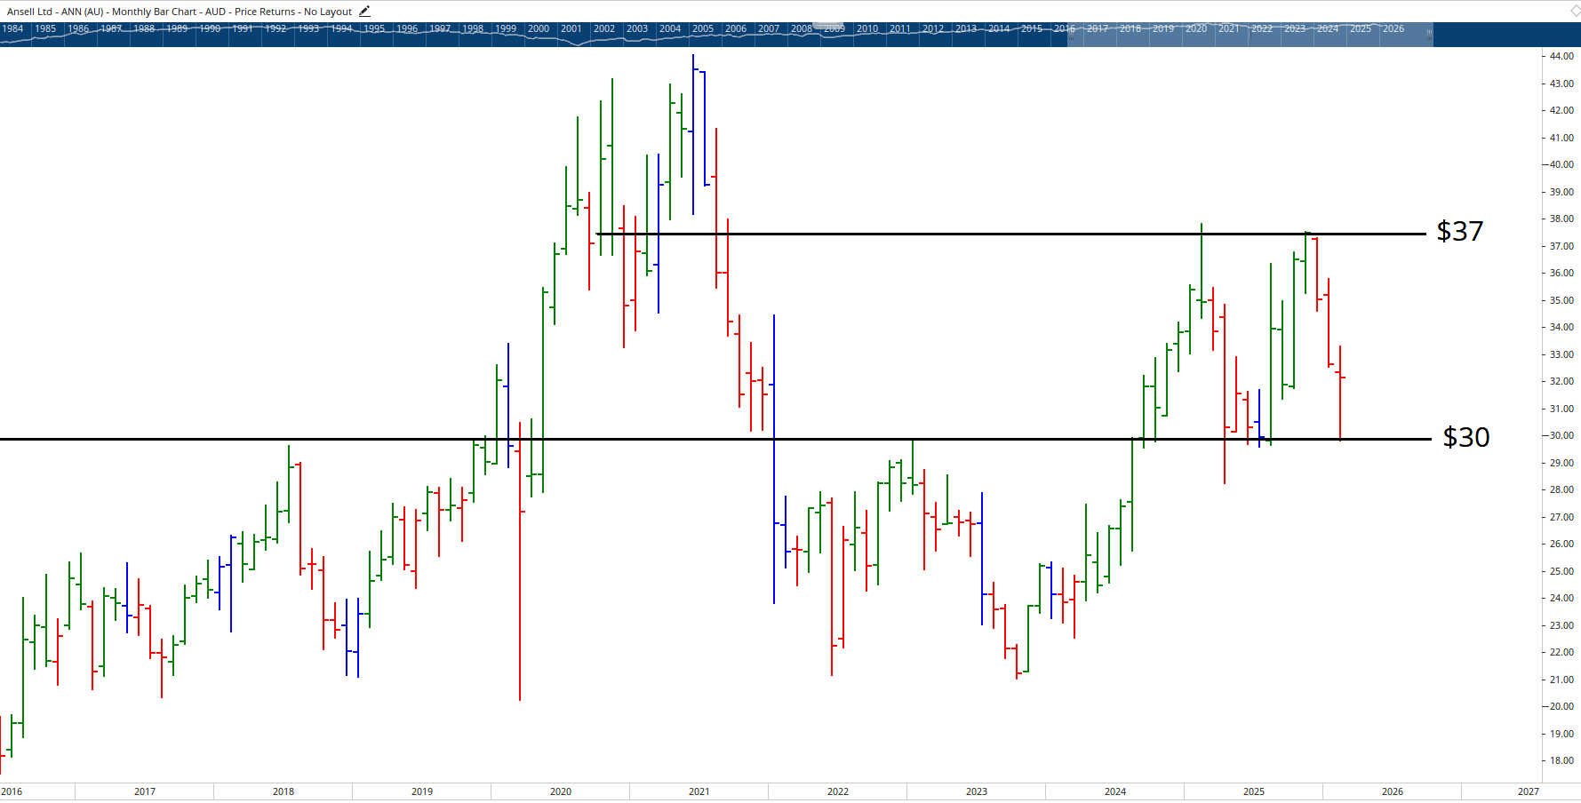1581x803 pixels.
Task: Click the pencil edit icon beside the chart title
Action: [x=364, y=11]
